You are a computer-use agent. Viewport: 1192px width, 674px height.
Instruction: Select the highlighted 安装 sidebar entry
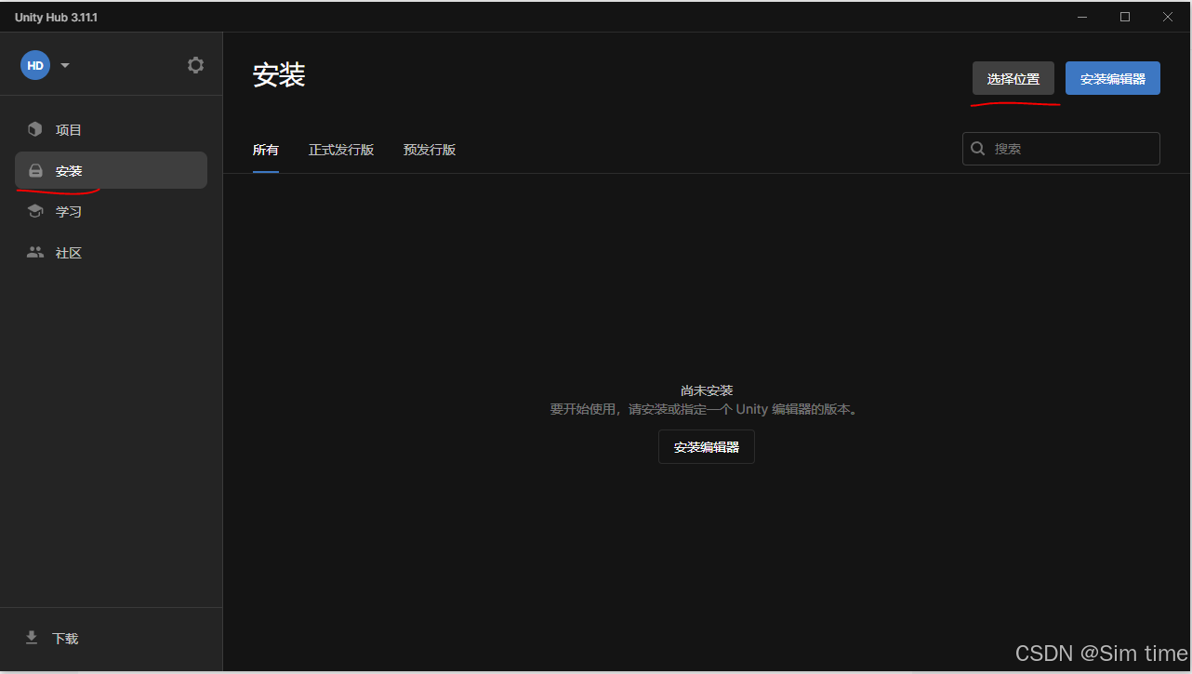pos(69,170)
